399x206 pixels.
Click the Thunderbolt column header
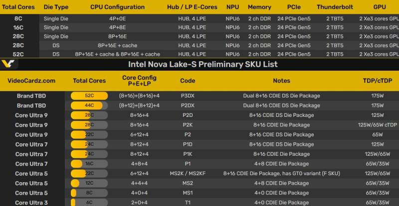335,7
